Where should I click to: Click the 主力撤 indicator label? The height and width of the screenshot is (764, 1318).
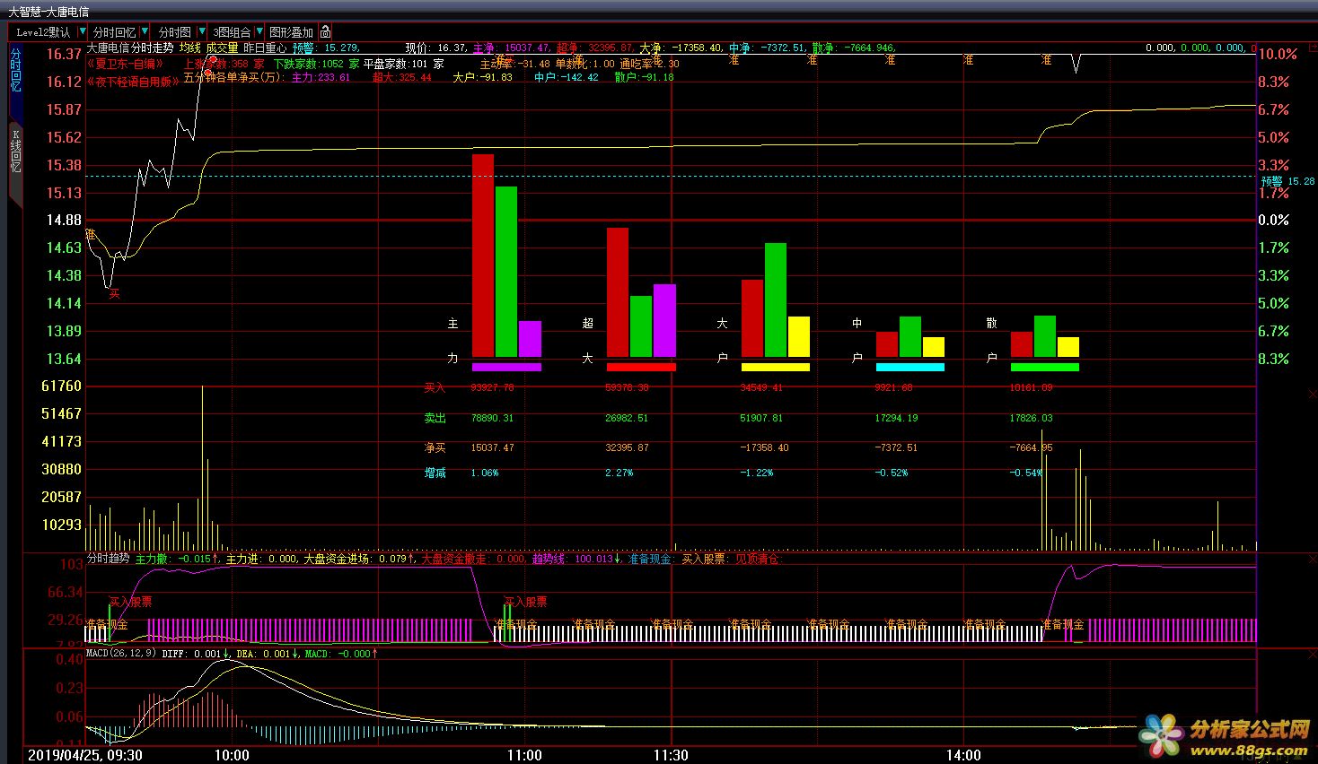(152, 559)
